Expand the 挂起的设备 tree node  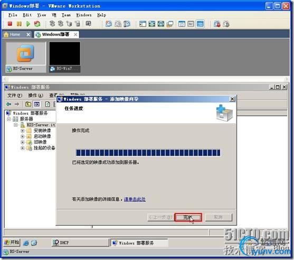point(23,148)
